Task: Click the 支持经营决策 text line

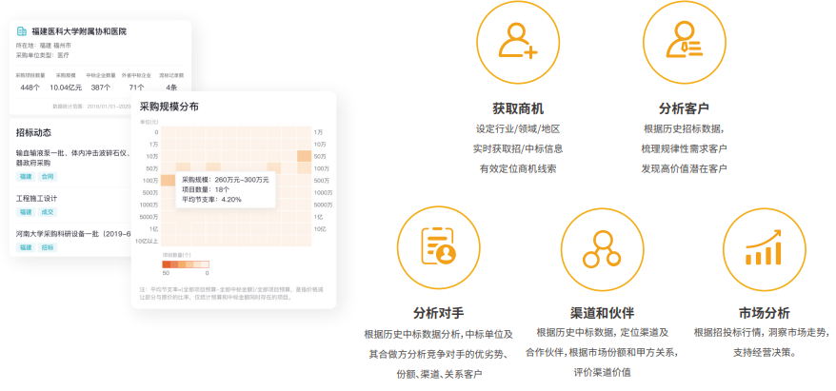Action: 764,353
